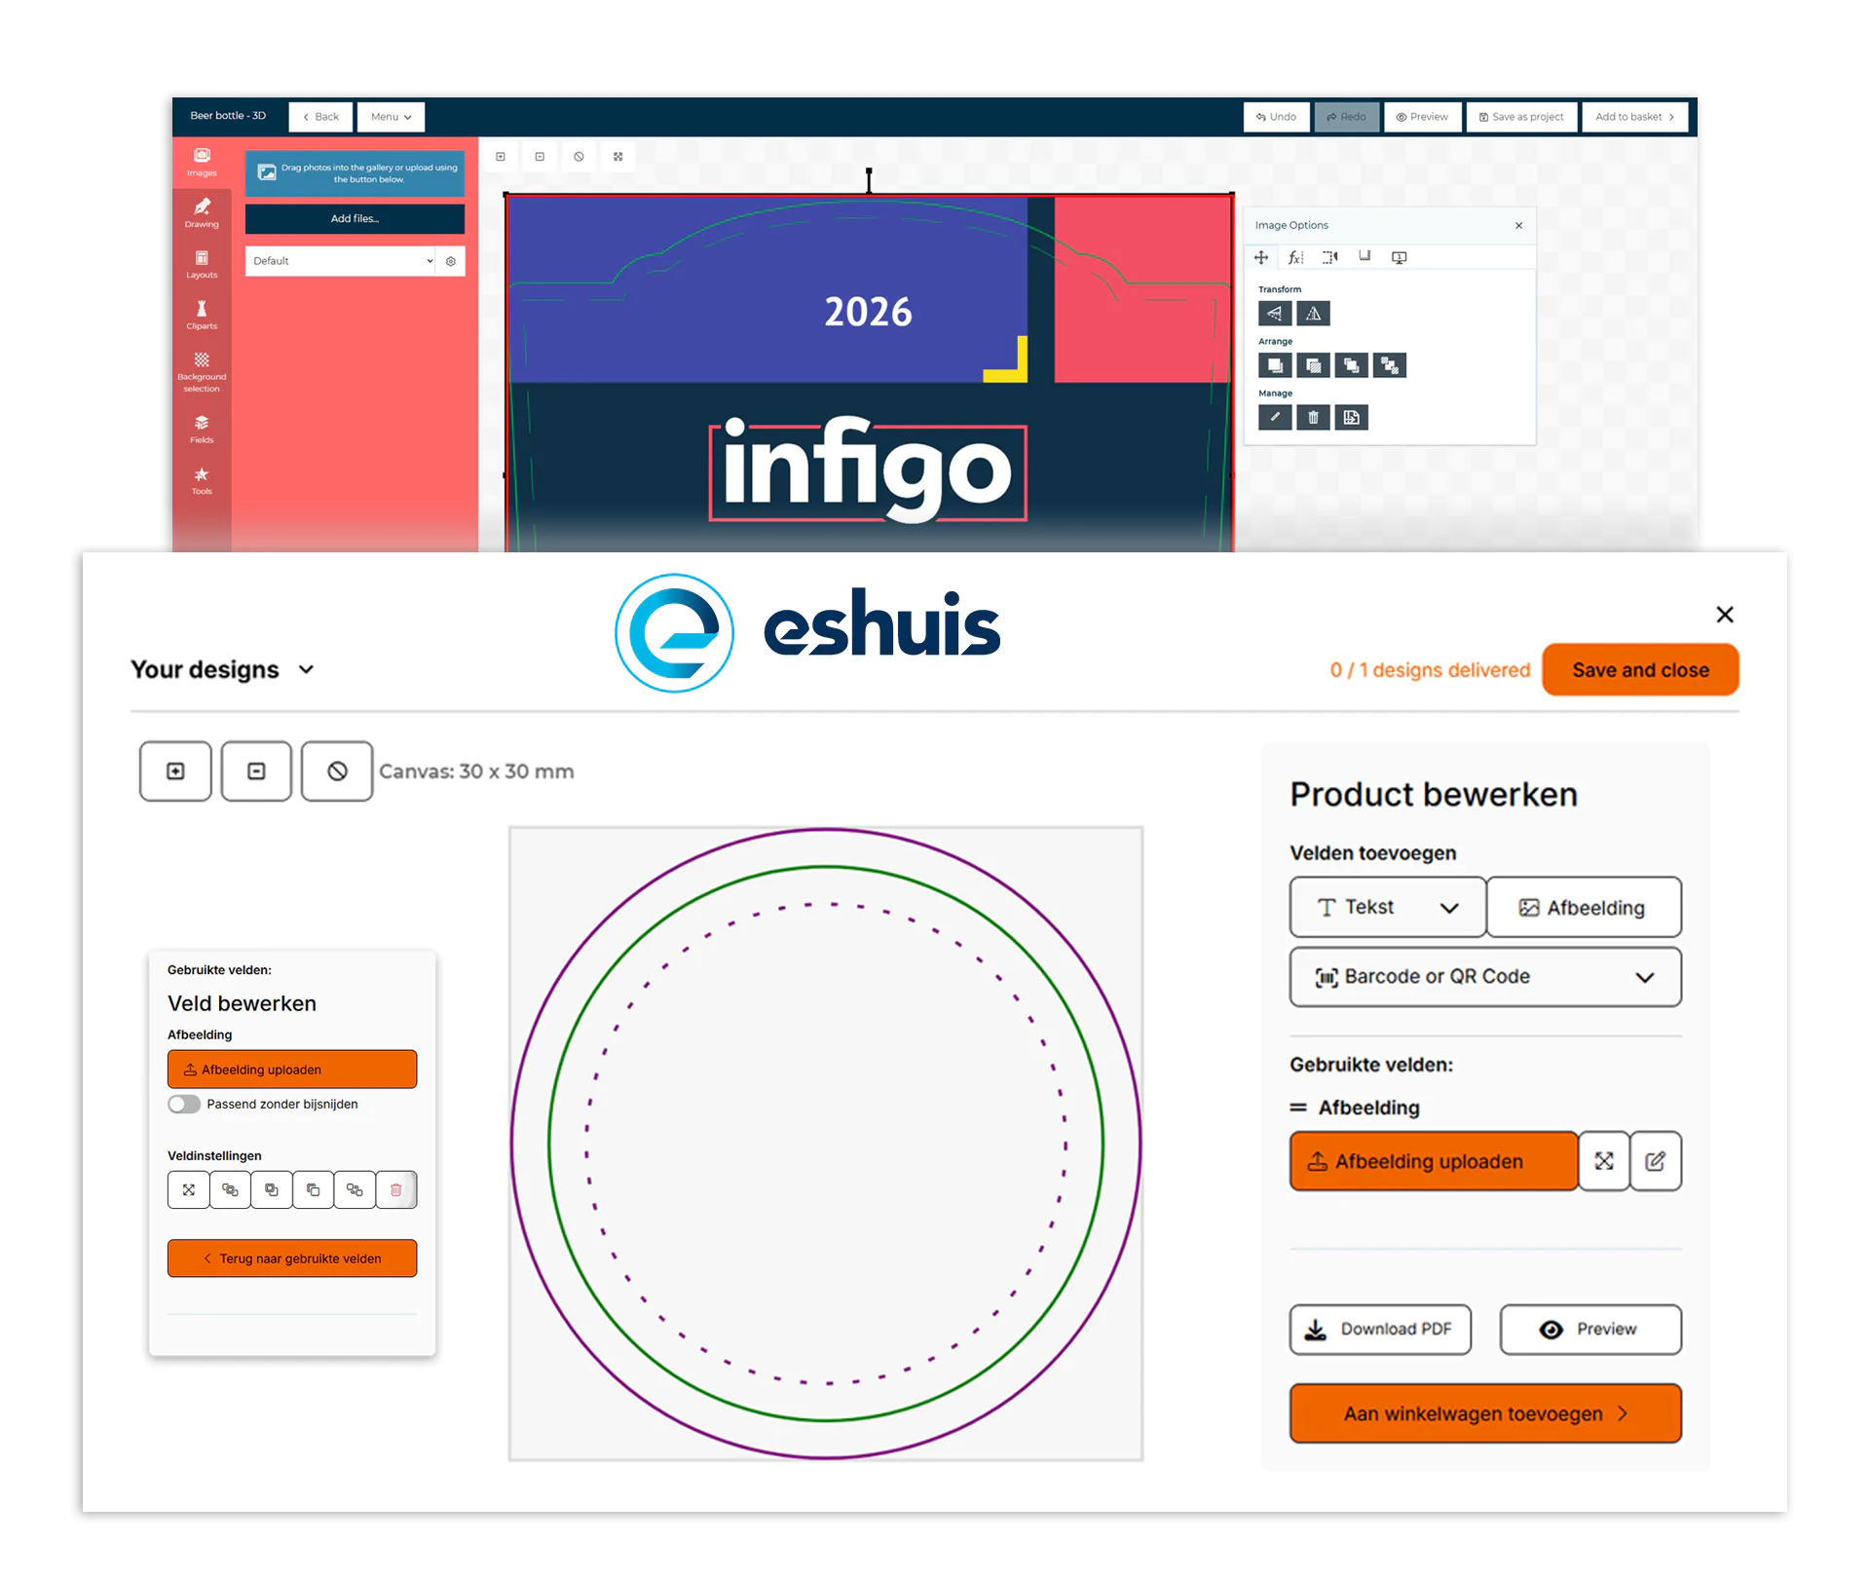This screenshot has width=1870, height=1580.
Task: Reset zoom on eshuis canvas
Action: 337,771
